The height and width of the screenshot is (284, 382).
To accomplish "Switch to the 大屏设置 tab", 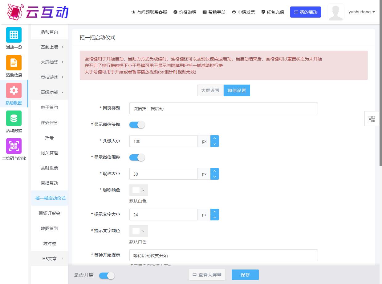I will (210, 90).
